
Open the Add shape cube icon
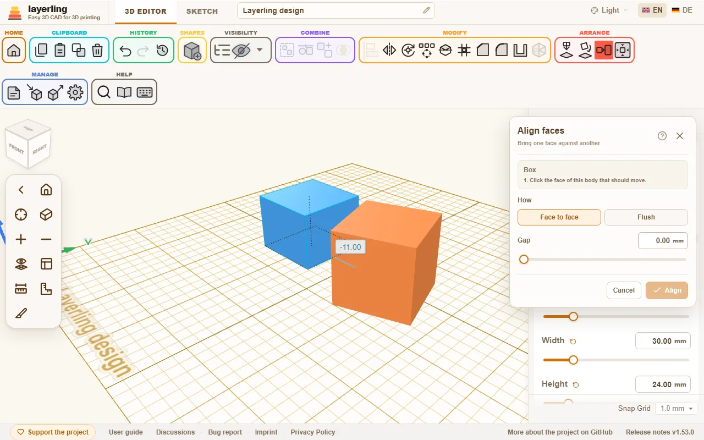point(192,51)
